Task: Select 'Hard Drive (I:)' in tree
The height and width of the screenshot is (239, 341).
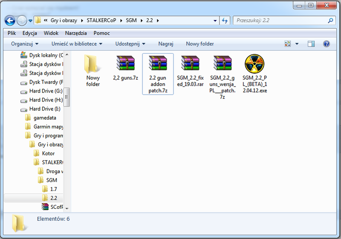Action: point(40,109)
